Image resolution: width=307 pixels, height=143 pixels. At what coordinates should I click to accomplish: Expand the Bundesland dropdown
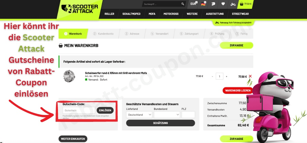167,115
